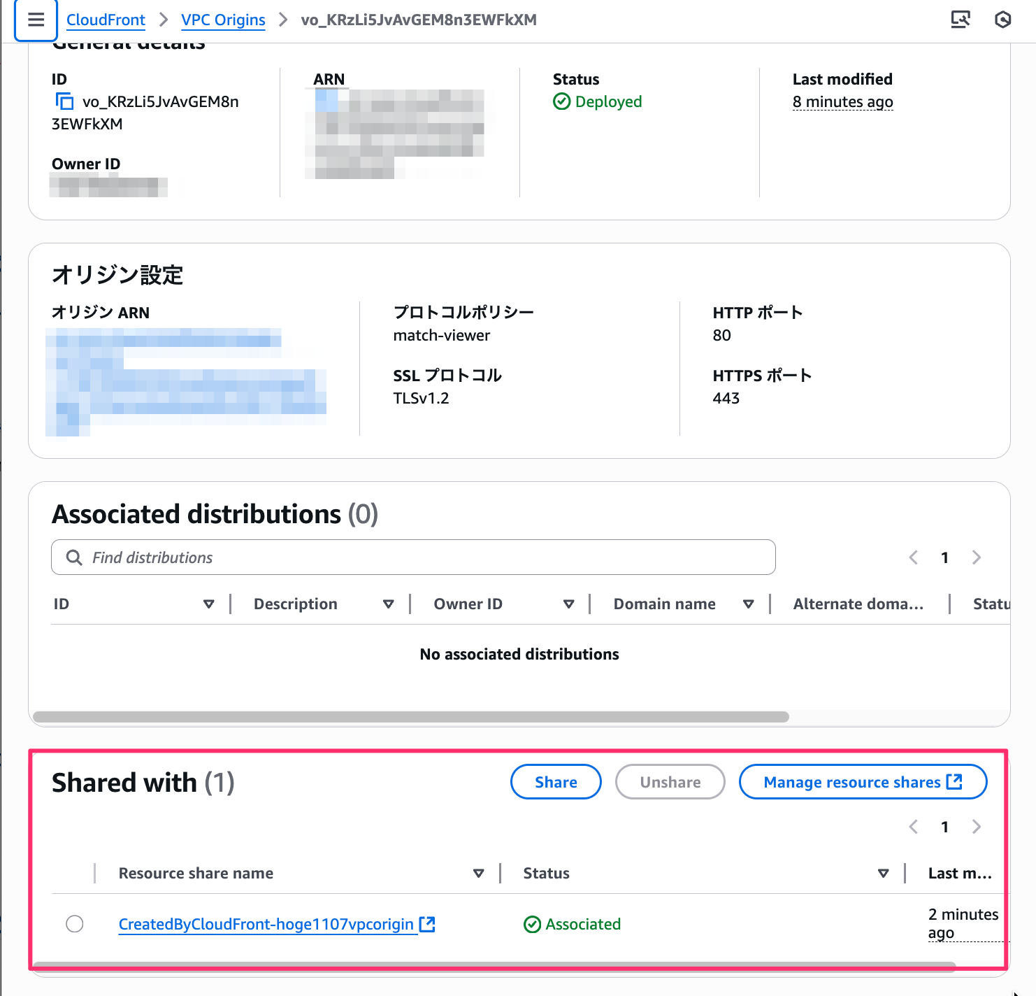
Task: Go to next page of Associated distributions
Action: [977, 557]
